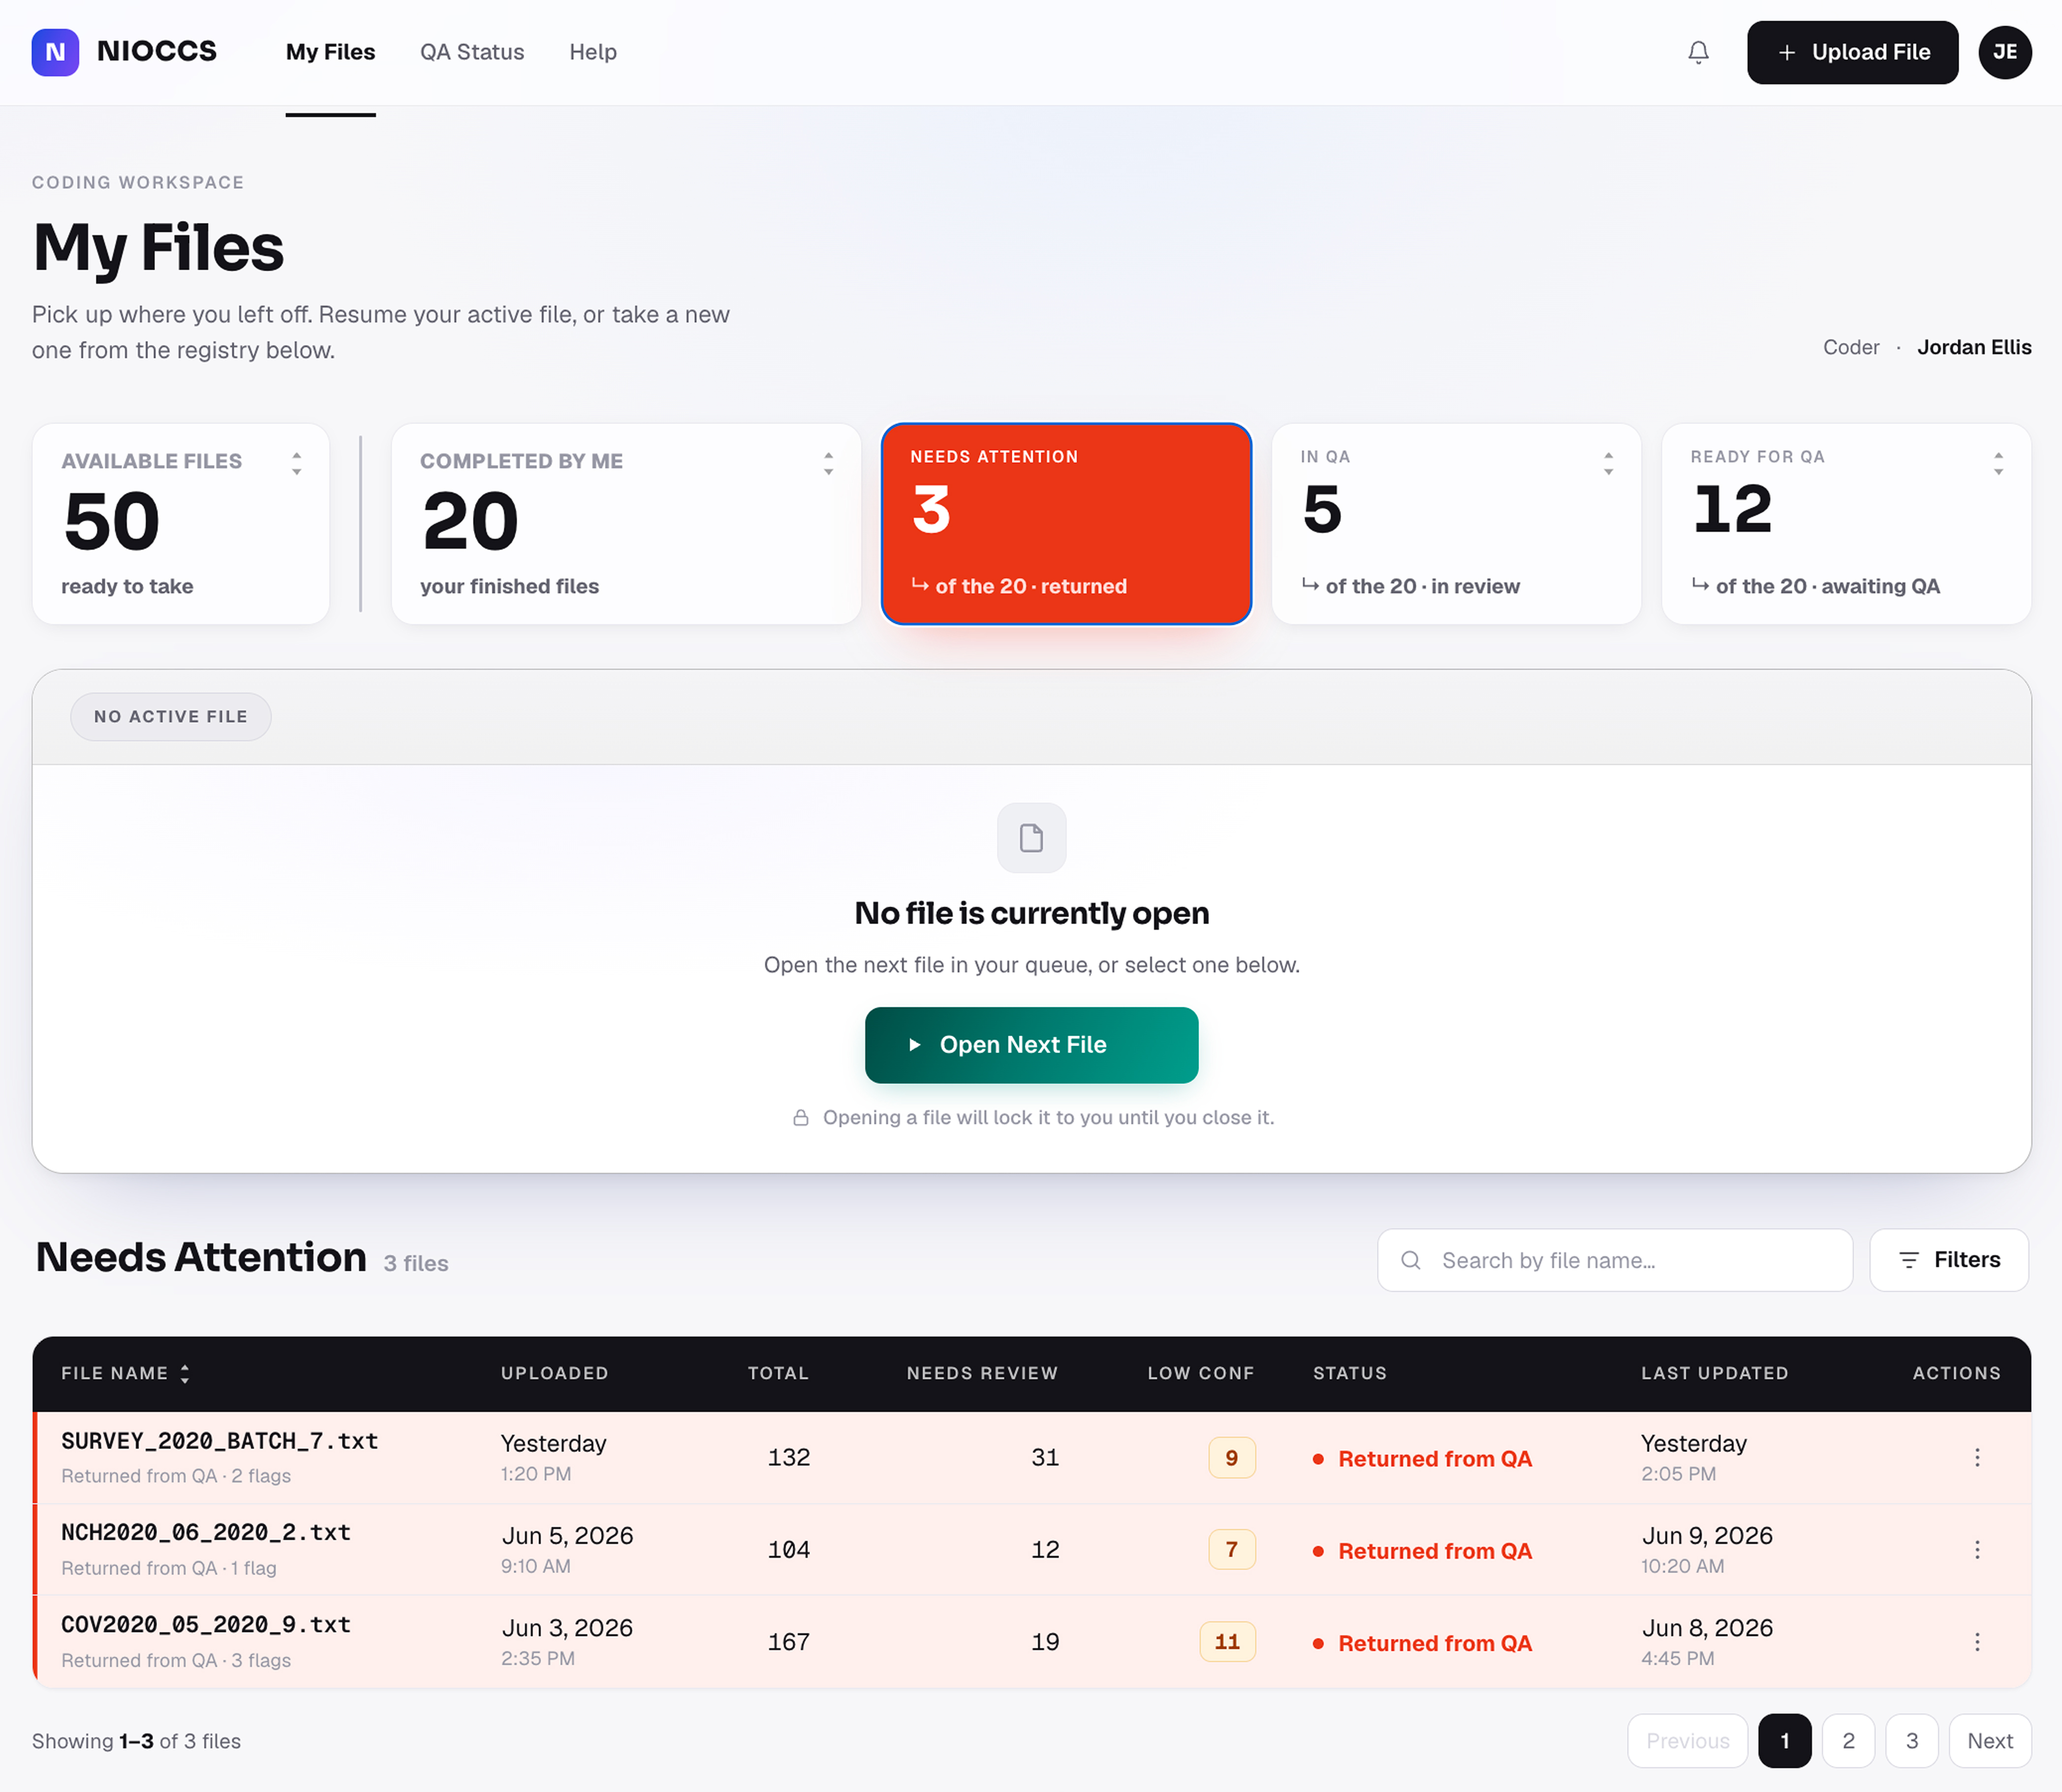Image resolution: width=2062 pixels, height=1792 pixels.
Task: Click the Open Next File button
Action: point(1031,1045)
